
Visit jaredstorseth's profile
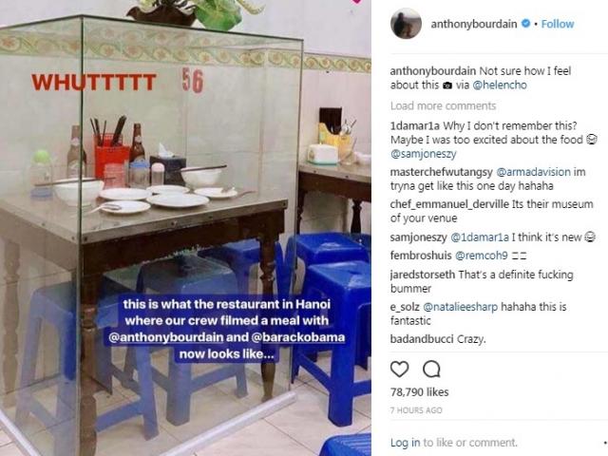(x=423, y=275)
